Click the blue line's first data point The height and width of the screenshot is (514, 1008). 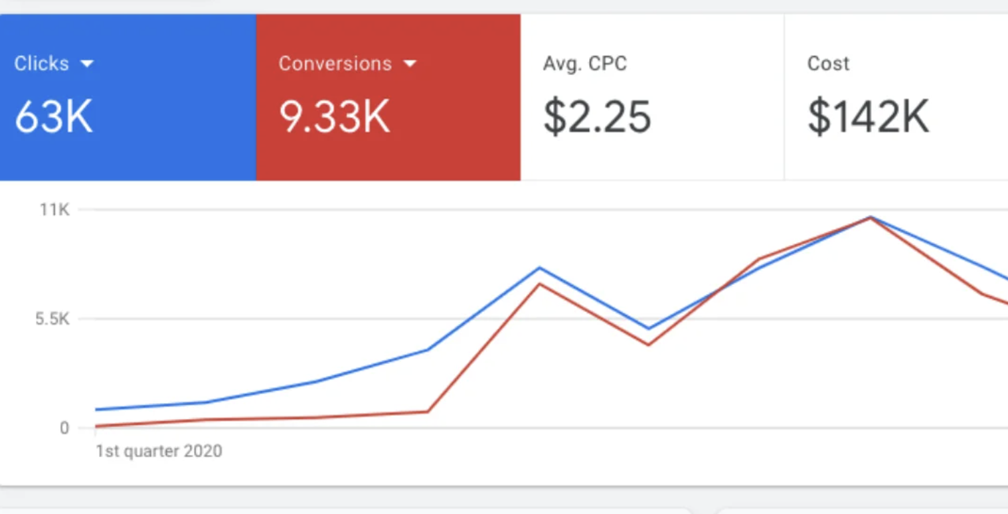[97, 409]
